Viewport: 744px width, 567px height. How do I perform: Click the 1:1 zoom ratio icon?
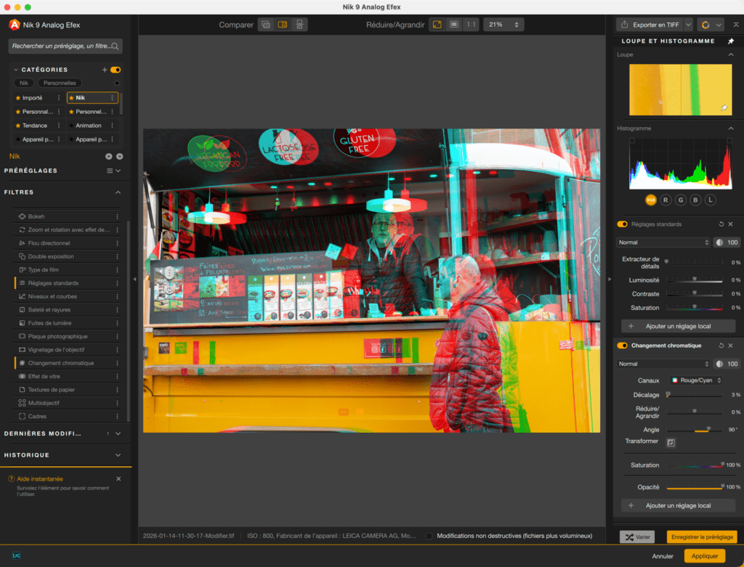pyautogui.click(x=471, y=24)
